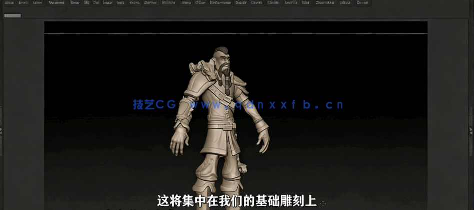This screenshot has height=210, width=474.
Task: Open the Document menu
Action: (x=56, y=3)
